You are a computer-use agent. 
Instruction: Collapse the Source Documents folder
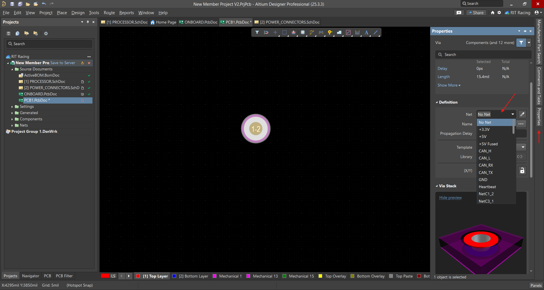click(12, 69)
